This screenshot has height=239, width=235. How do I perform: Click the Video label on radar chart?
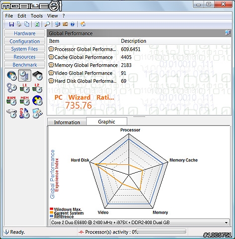click(x=103, y=213)
